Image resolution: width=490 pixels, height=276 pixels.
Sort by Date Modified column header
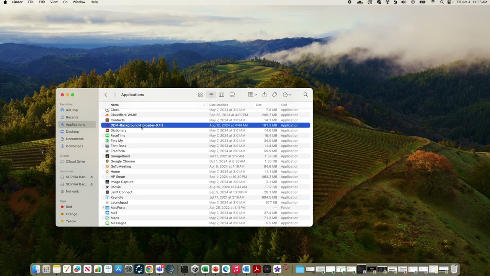click(x=219, y=105)
